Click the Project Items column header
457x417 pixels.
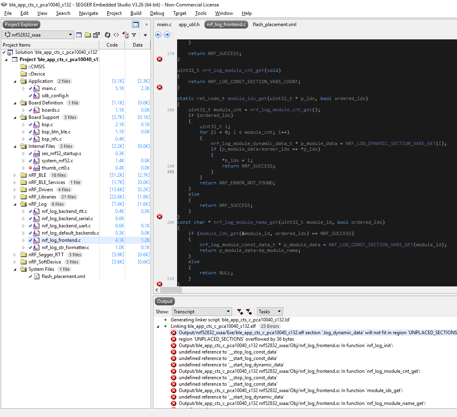coord(50,45)
